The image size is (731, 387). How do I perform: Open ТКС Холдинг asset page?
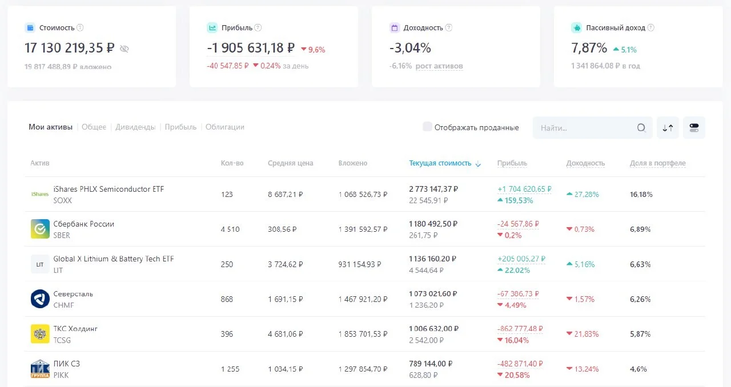point(75,329)
